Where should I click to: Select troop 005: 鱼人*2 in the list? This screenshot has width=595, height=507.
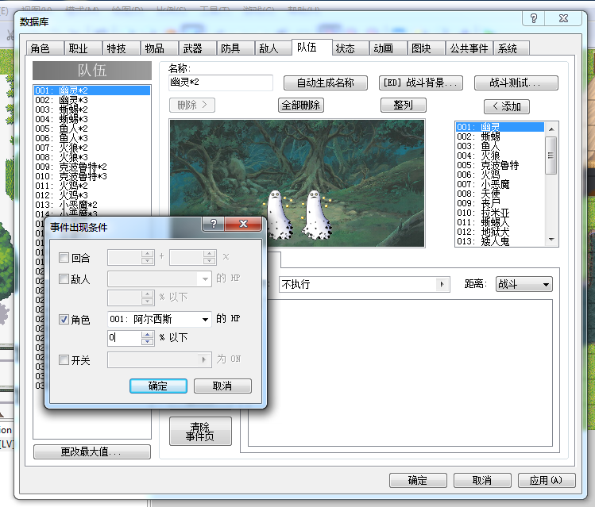point(92,129)
